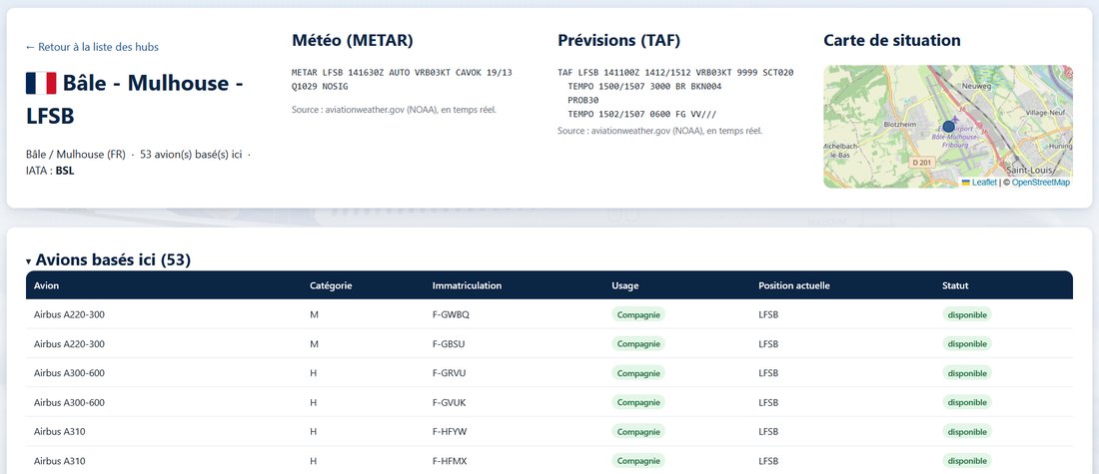
Task: Select registration F-HFYW
Action: click(x=450, y=432)
